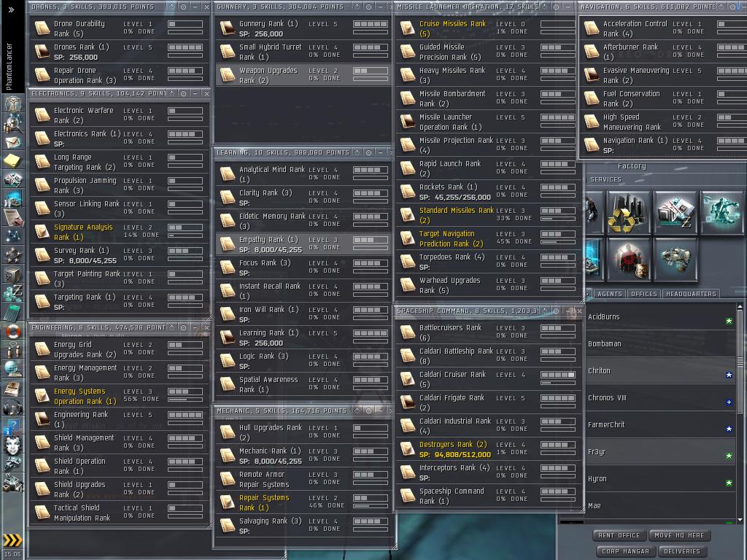
Task: Open the Character Sheet icon in the sidebar
Action: click(x=13, y=104)
